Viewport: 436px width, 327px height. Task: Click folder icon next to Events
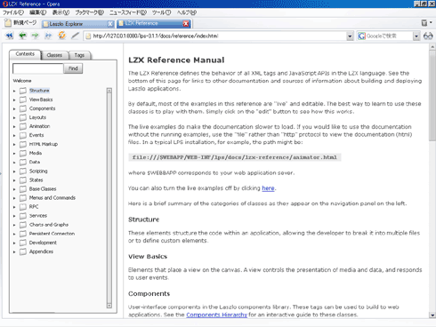(x=23, y=135)
